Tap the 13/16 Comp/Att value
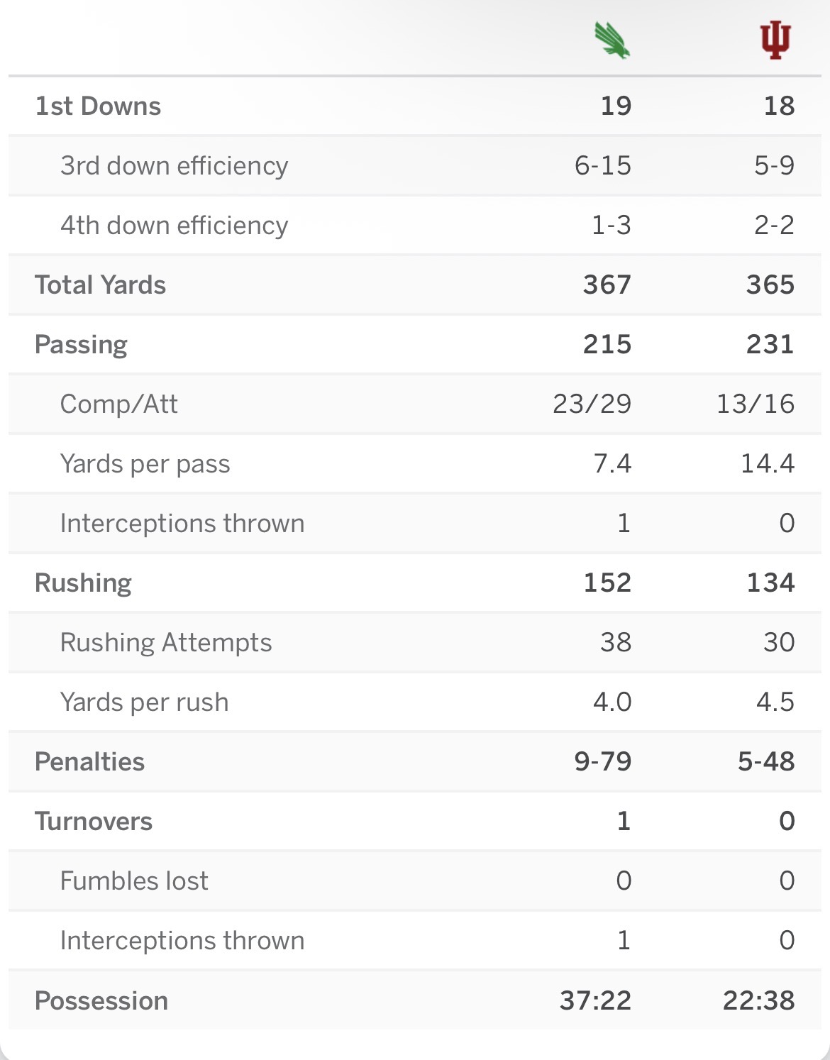Screen dimensions: 830x1060 tap(756, 404)
